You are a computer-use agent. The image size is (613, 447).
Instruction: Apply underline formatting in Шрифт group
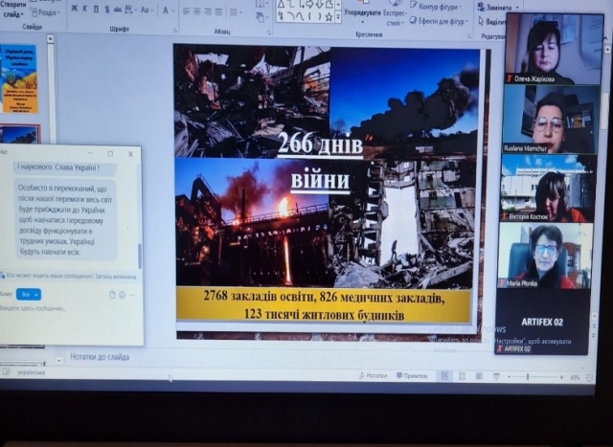tap(96, 10)
